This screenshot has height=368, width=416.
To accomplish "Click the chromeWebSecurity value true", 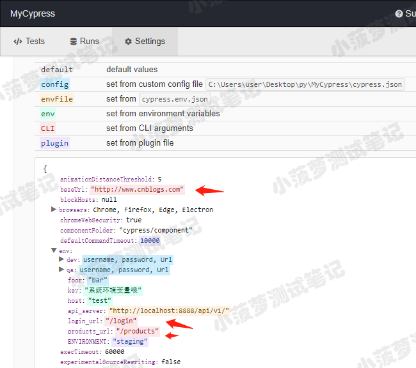I will pyautogui.click(x=134, y=220).
